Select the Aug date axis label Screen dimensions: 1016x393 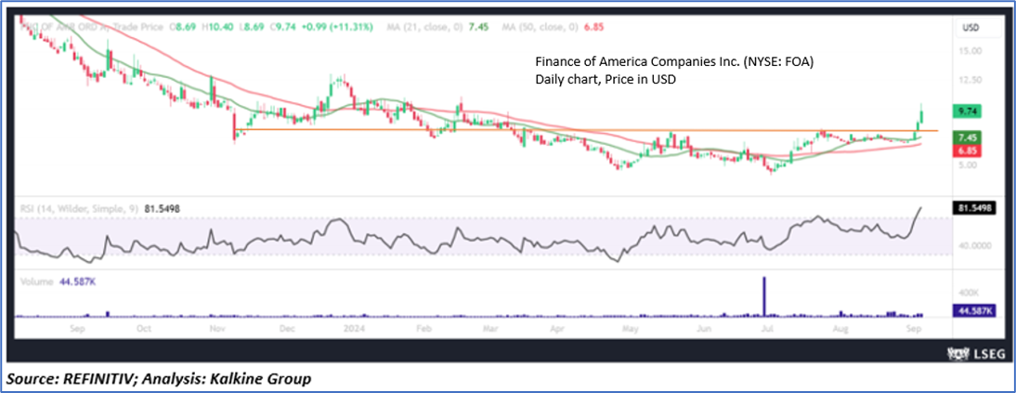click(842, 329)
